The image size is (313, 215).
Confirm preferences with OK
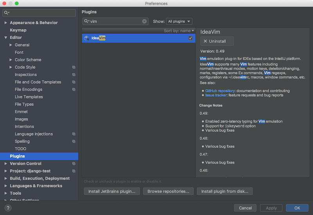click(297, 208)
